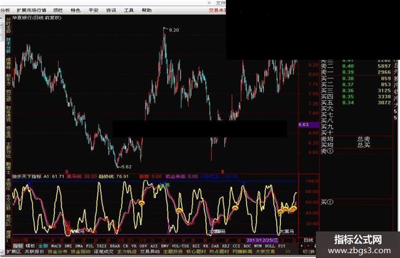Apply the DMA indicator

pyautogui.click(x=79, y=246)
